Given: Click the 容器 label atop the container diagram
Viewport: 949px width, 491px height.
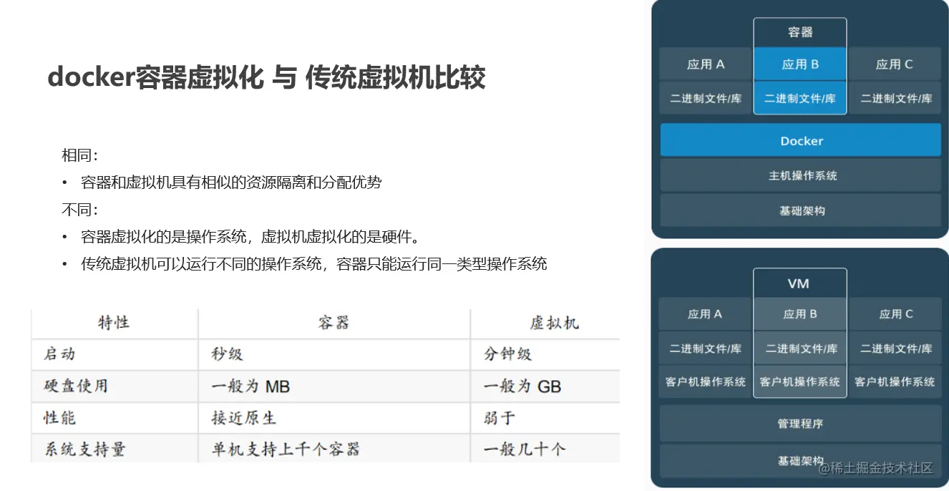Looking at the screenshot, I should [x=799, y=31].
